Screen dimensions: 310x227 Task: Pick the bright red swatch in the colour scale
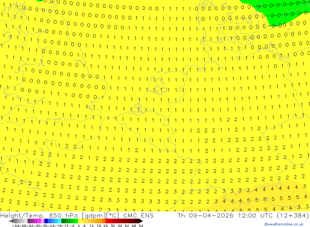[107, 221]
